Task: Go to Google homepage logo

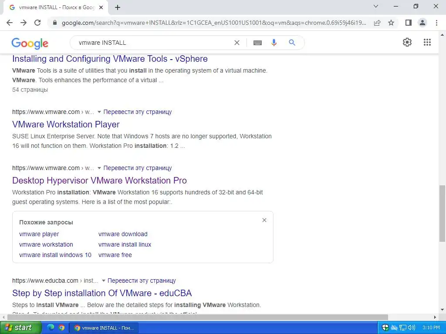Action: click(x=30, y=43)
